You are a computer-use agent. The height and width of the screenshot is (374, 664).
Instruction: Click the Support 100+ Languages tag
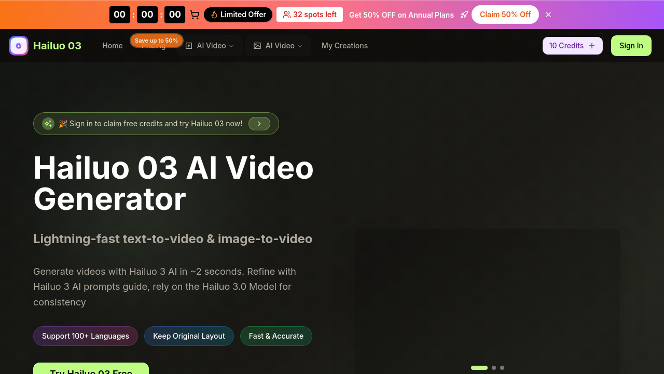coord(86,336)
